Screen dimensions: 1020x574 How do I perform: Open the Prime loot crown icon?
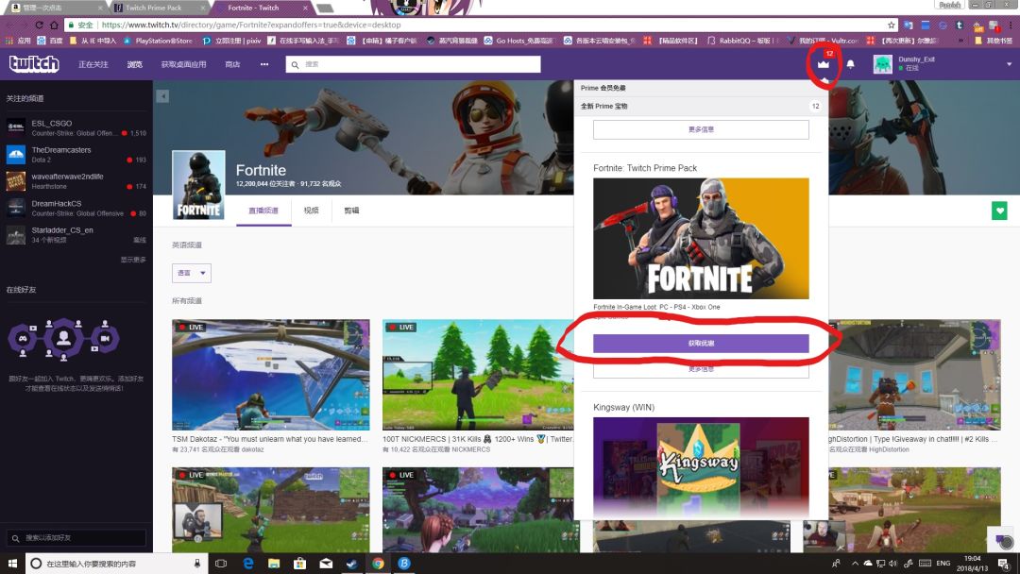click(x=824, y=64)
